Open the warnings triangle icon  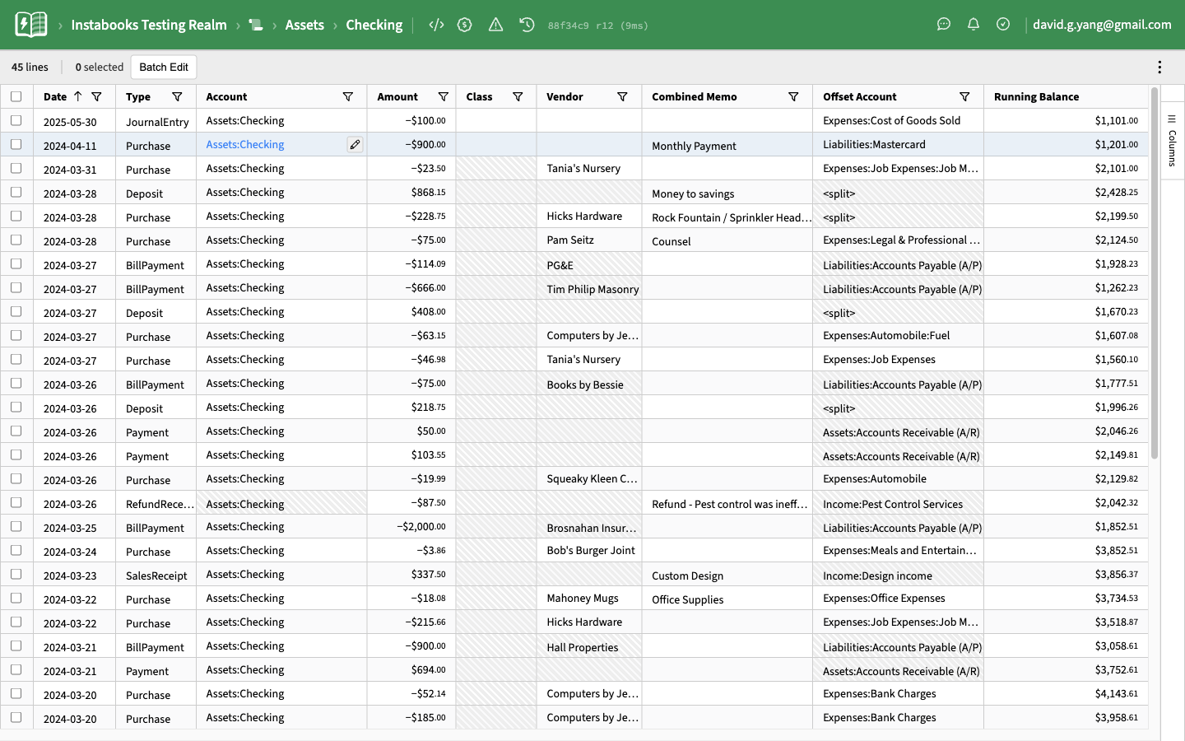click(495, 25)
